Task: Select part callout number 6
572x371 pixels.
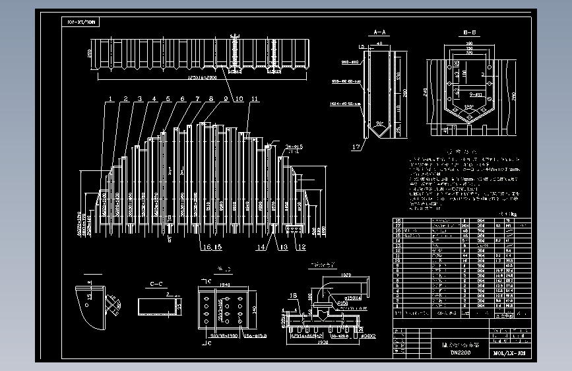Action: pos(182,98)
